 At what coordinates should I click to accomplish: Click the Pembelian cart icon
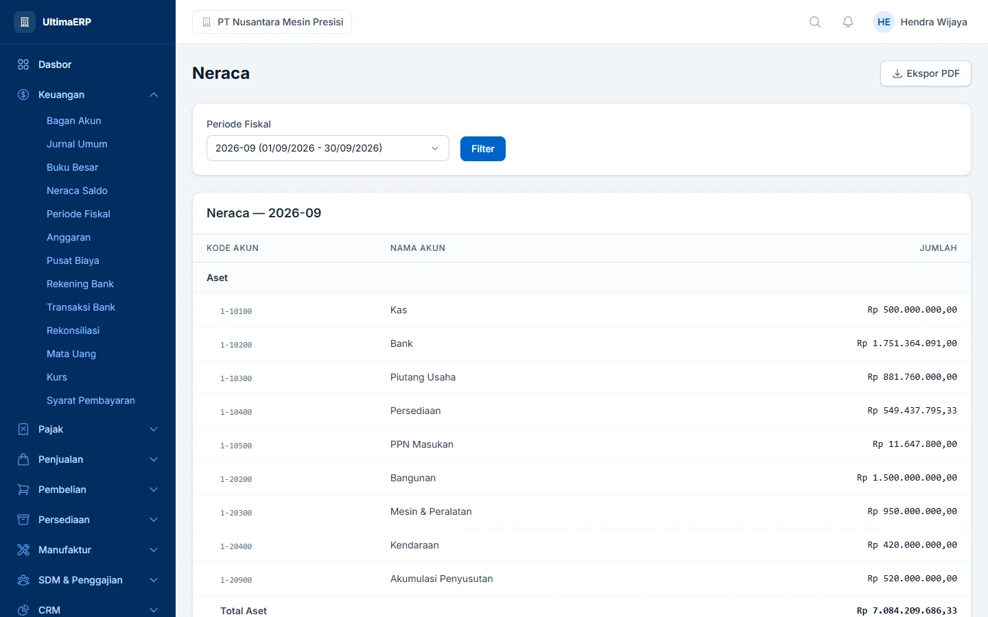[23, 489]
